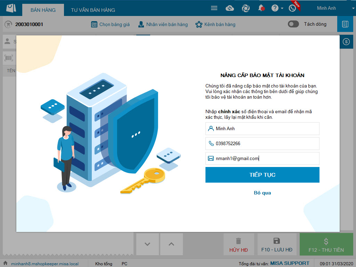Screen dimensions: 356x267
Task: Click the swirl refresh data icon
Action: tap(246, 8)
